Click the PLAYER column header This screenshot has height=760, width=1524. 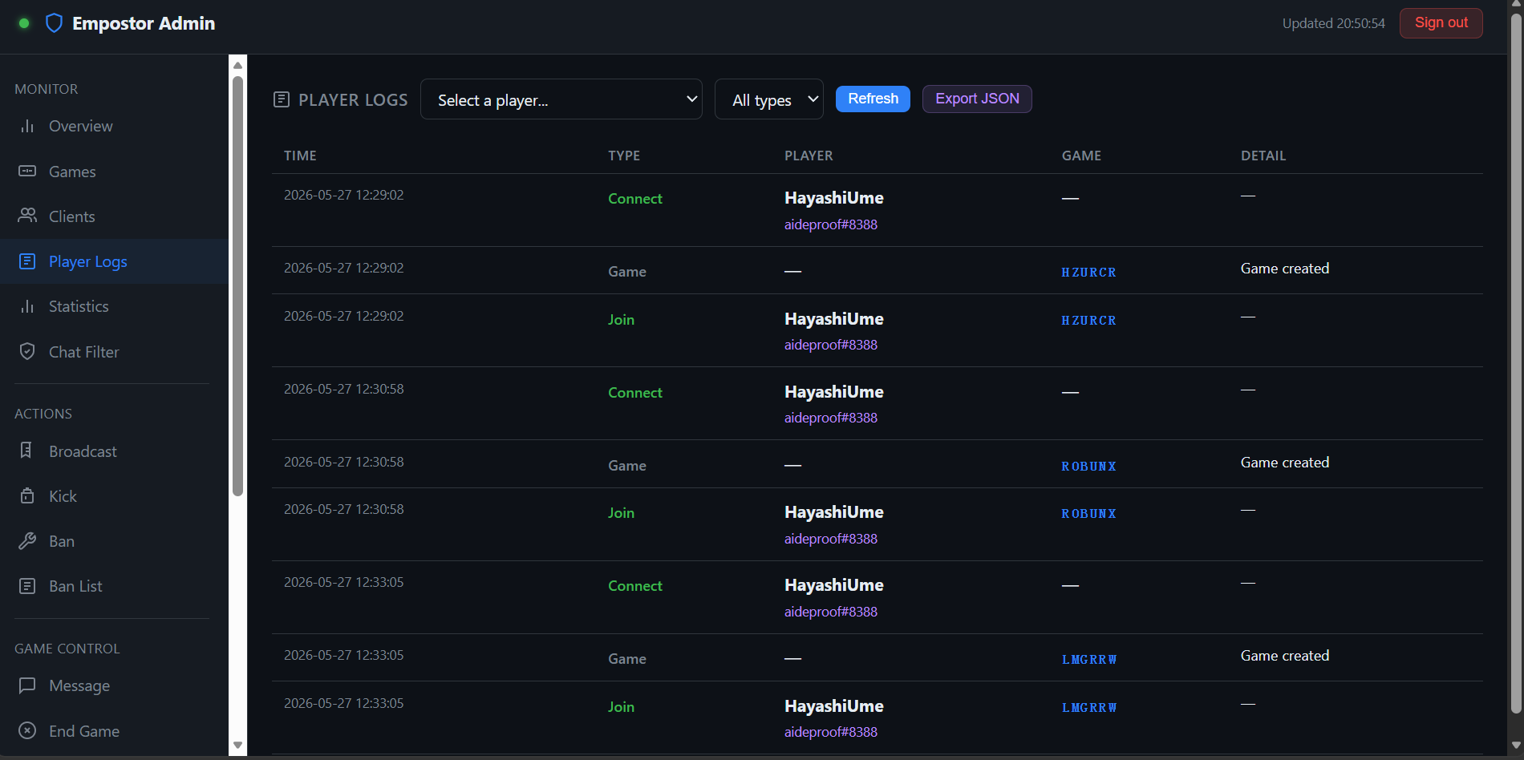(809, 156)
